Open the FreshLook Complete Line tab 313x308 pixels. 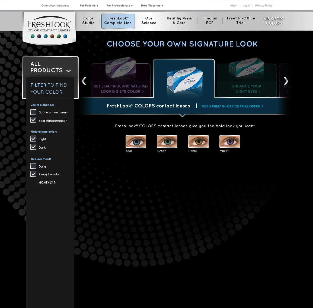click(x=118, y=21)
